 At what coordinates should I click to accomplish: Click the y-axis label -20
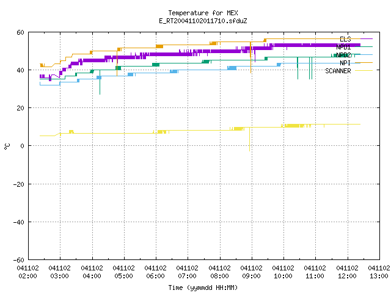pyautogui.click(x=19, y=184)
